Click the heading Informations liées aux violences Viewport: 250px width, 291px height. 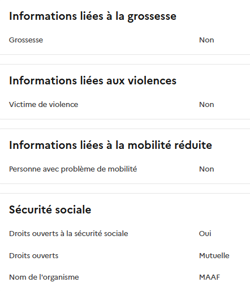coord(93,81)
